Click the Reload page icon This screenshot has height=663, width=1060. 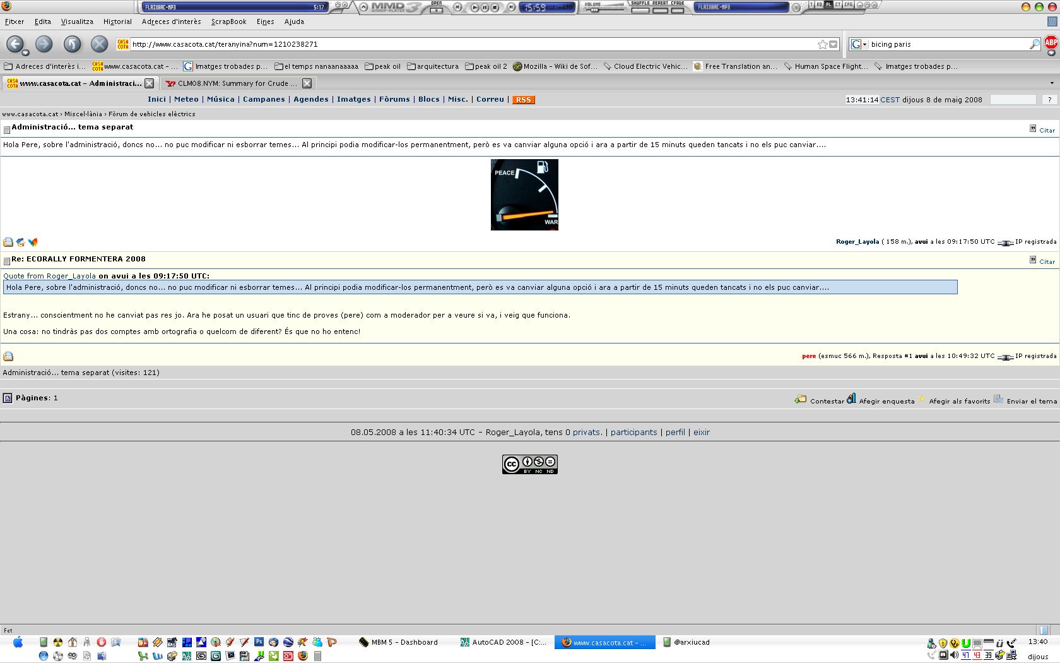[72, 44]
